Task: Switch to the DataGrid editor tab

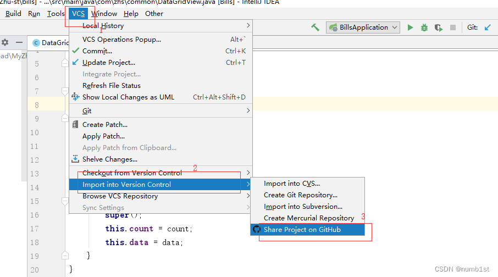Action: click(x=51, y=42)
